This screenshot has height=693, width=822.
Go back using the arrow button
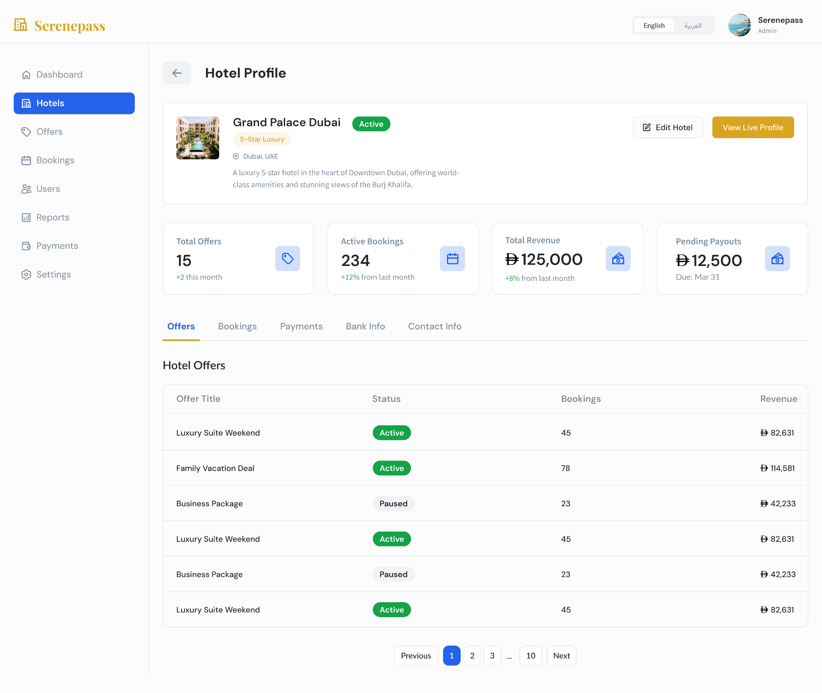[177, 73]
